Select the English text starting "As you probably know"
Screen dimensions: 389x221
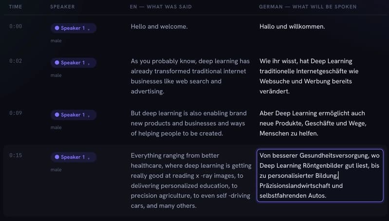tap(190, 76)
